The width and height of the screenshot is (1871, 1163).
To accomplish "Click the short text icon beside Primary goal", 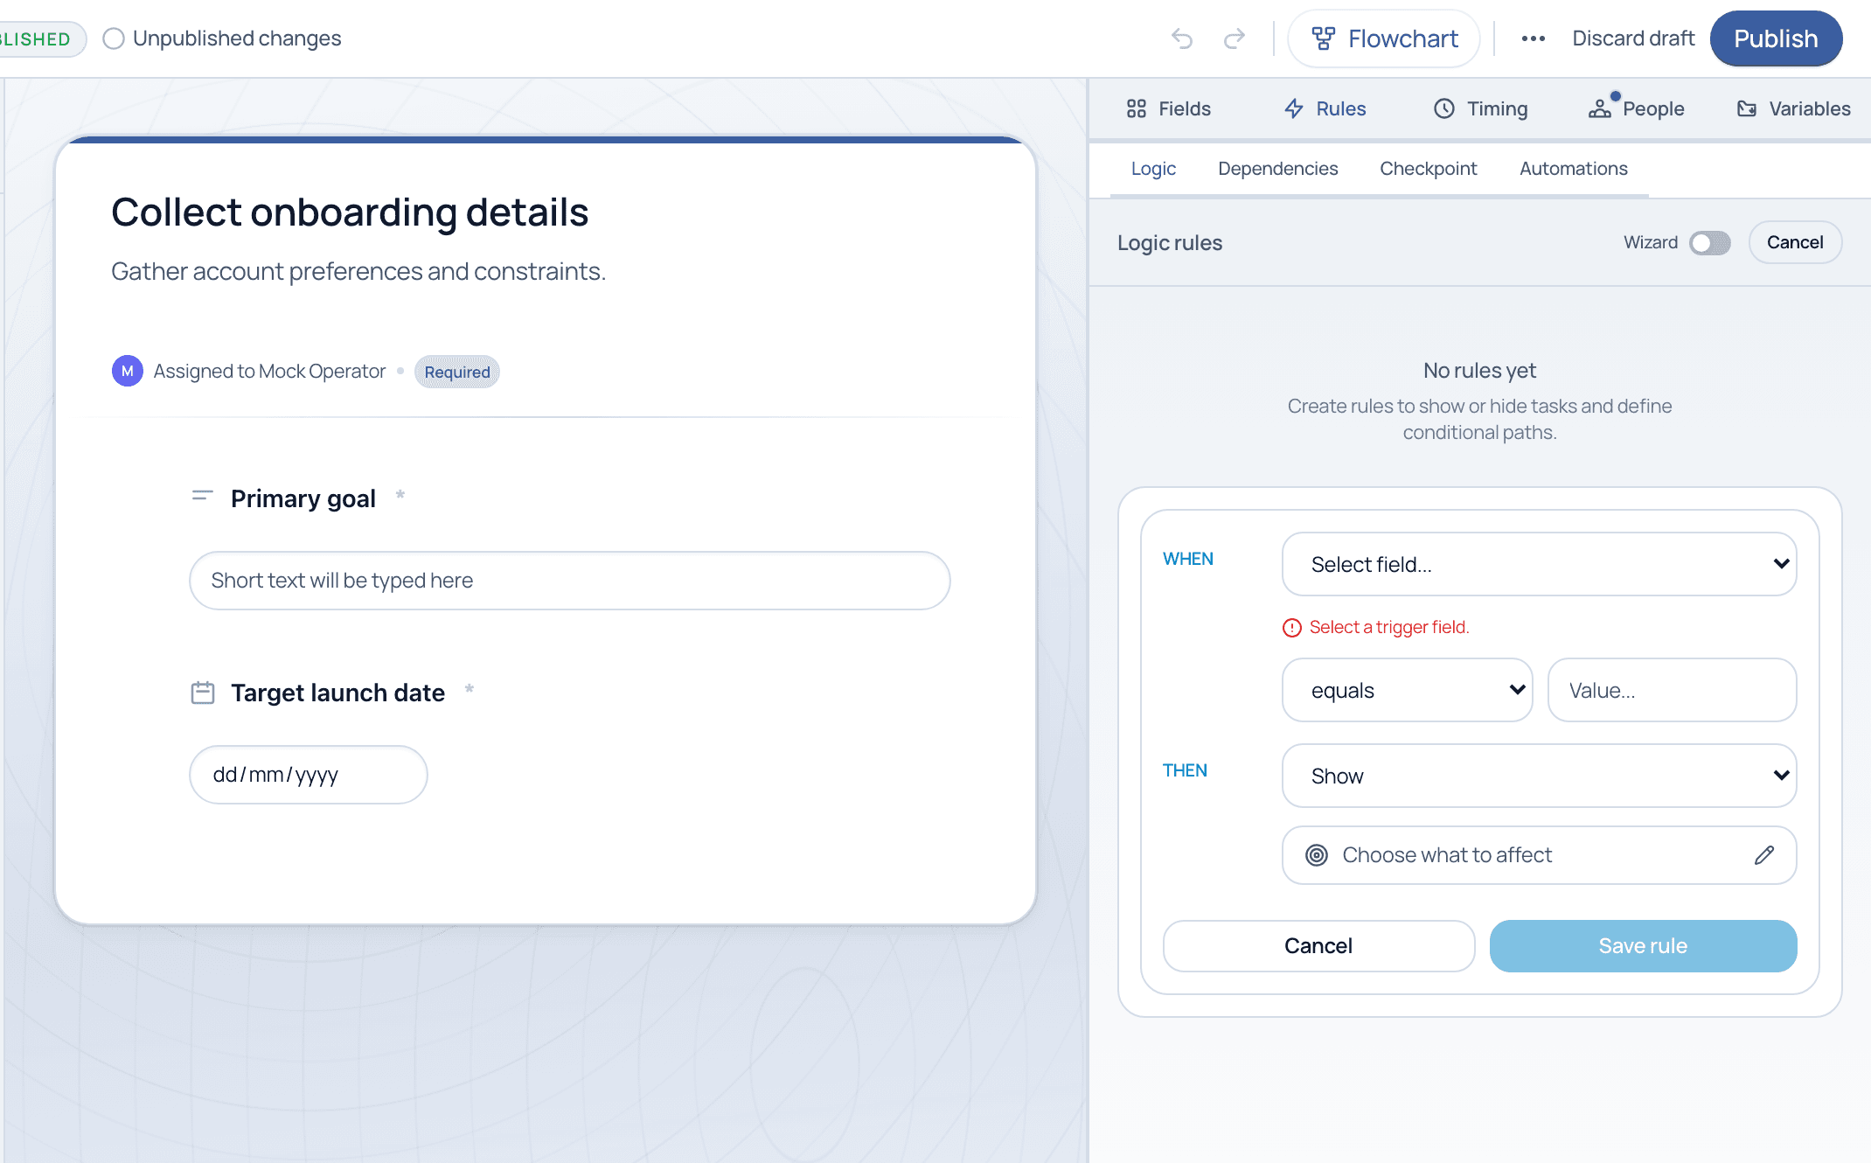I will pyautogui.click(x=203, y=496).
